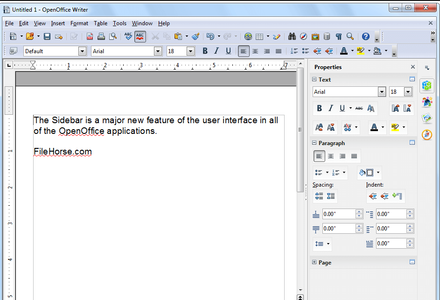The height and width of the screenshot is (300, 440).
Task: Expand the Page section in Properties
Action: pos(314,262)
